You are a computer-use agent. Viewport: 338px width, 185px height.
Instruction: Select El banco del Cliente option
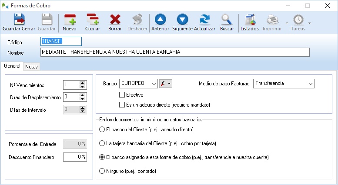(x=102, y=130)
